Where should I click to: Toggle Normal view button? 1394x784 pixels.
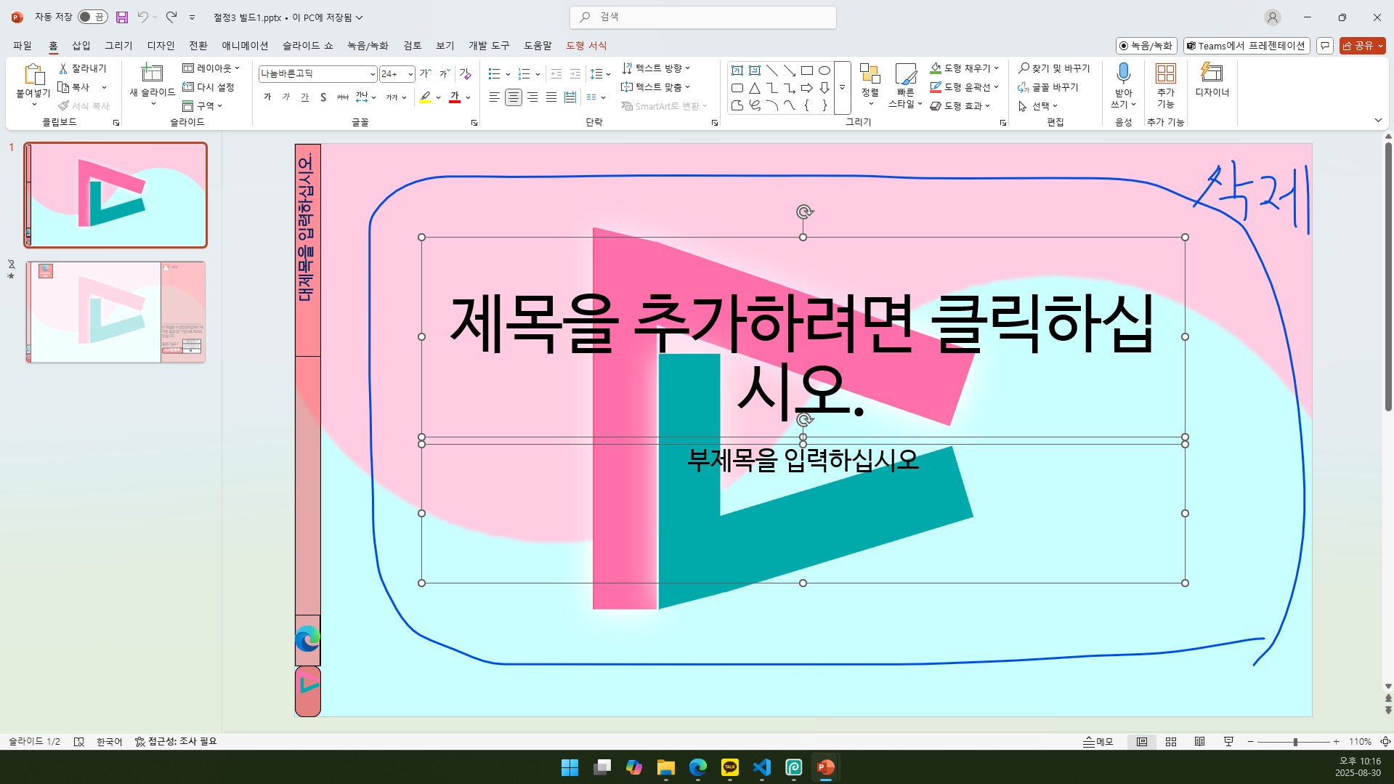1142,742
